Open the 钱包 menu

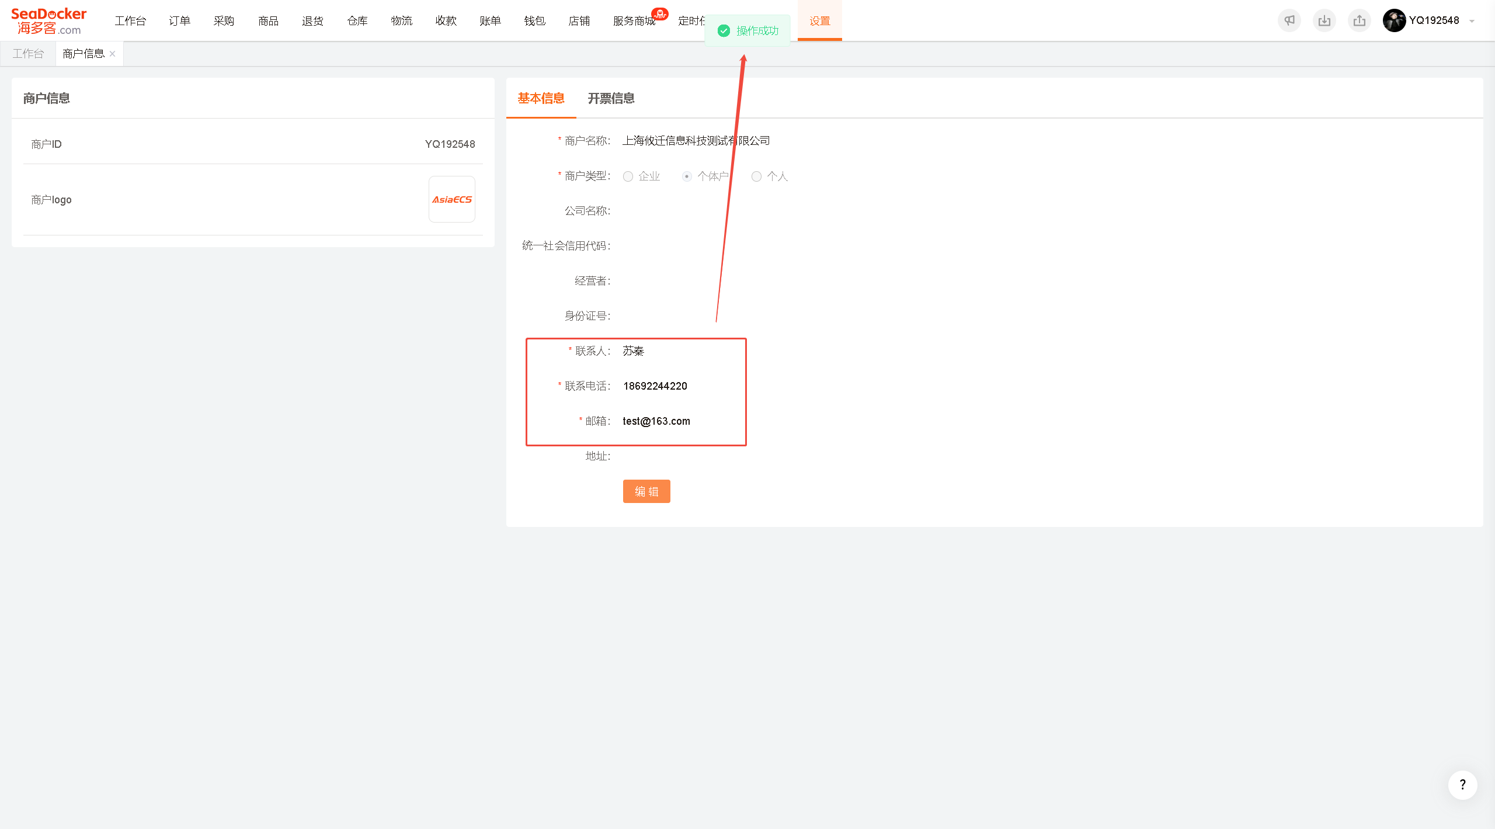pyautogui.click(x=534, y=21)
